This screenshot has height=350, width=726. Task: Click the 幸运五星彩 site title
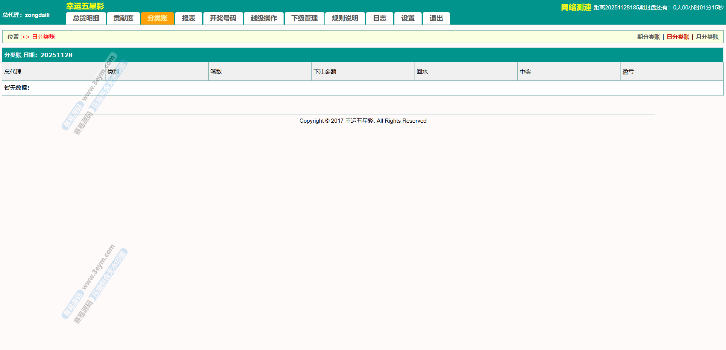tap(85, 6)
